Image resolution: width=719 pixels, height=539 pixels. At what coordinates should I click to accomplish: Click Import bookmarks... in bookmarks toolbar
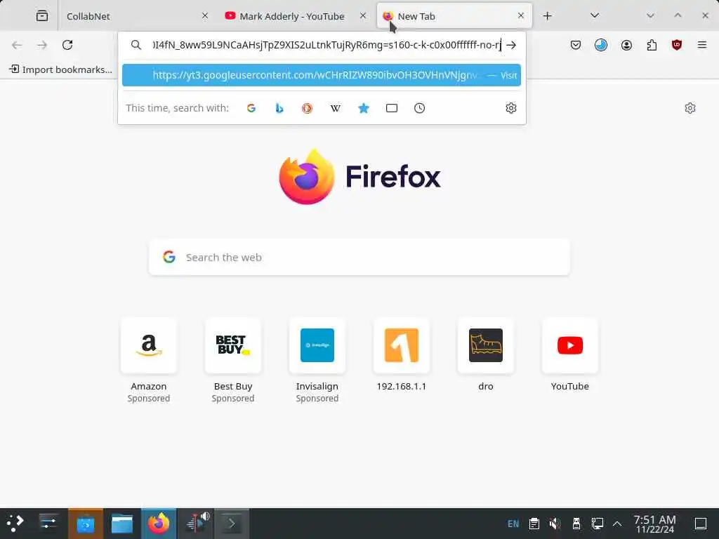click(60, 69)
